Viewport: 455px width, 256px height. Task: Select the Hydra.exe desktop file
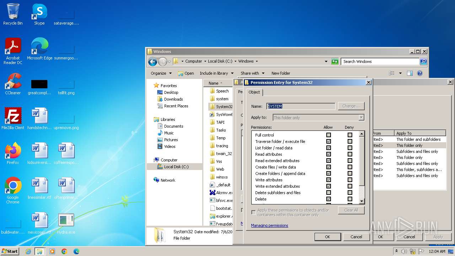(x=66, y=223)
